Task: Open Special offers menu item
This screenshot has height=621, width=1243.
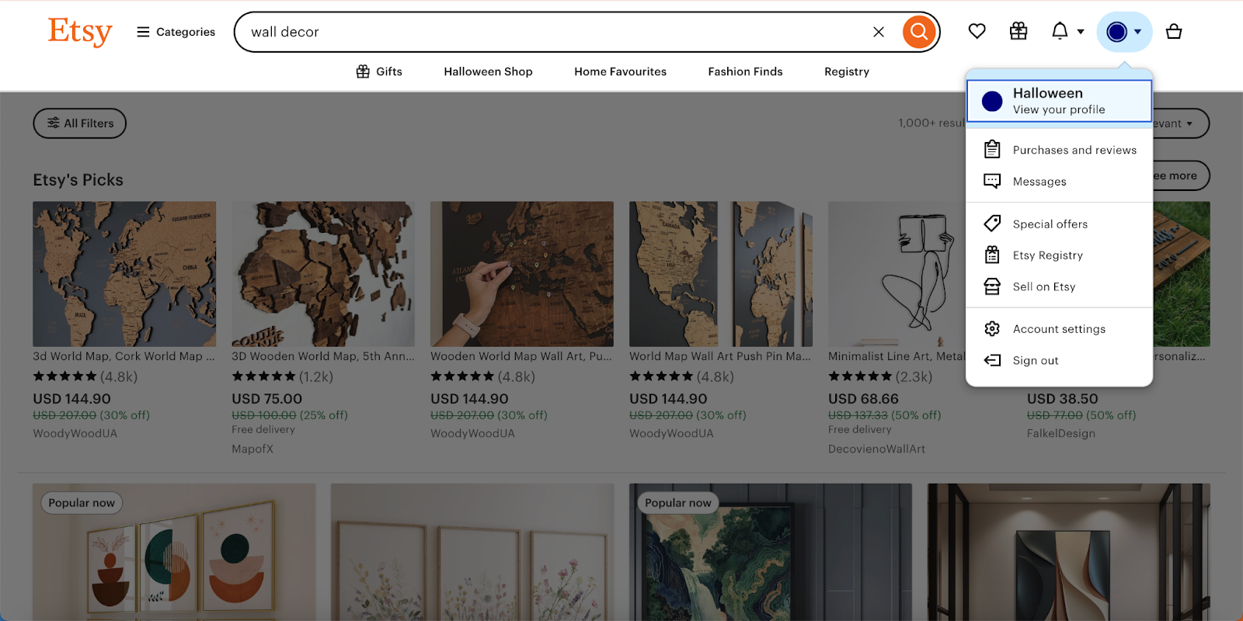Action: tap(1059, 224)
